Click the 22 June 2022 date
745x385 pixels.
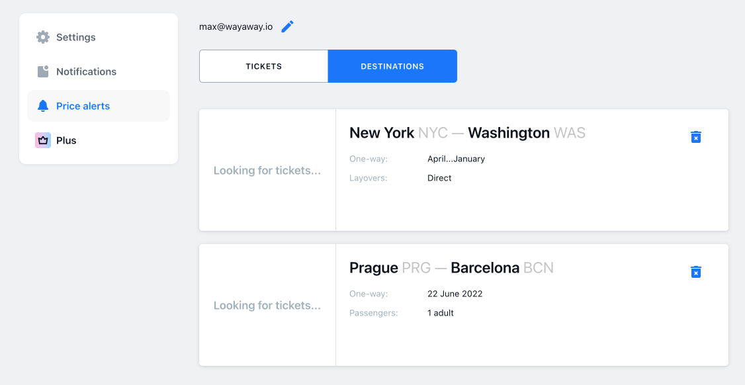(455, 294)
